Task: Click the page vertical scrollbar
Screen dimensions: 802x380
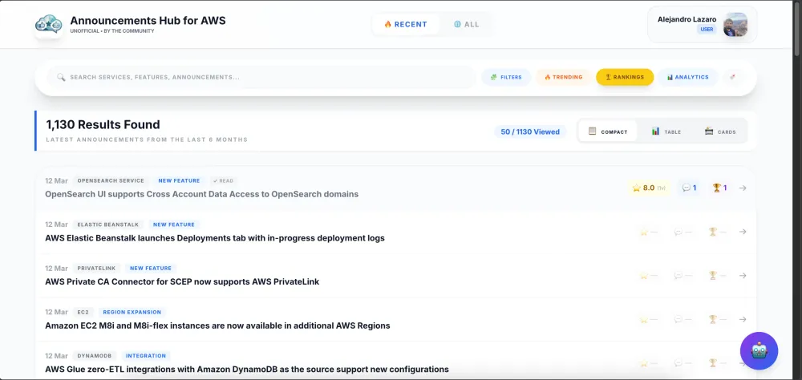Action: click(796, 28)
